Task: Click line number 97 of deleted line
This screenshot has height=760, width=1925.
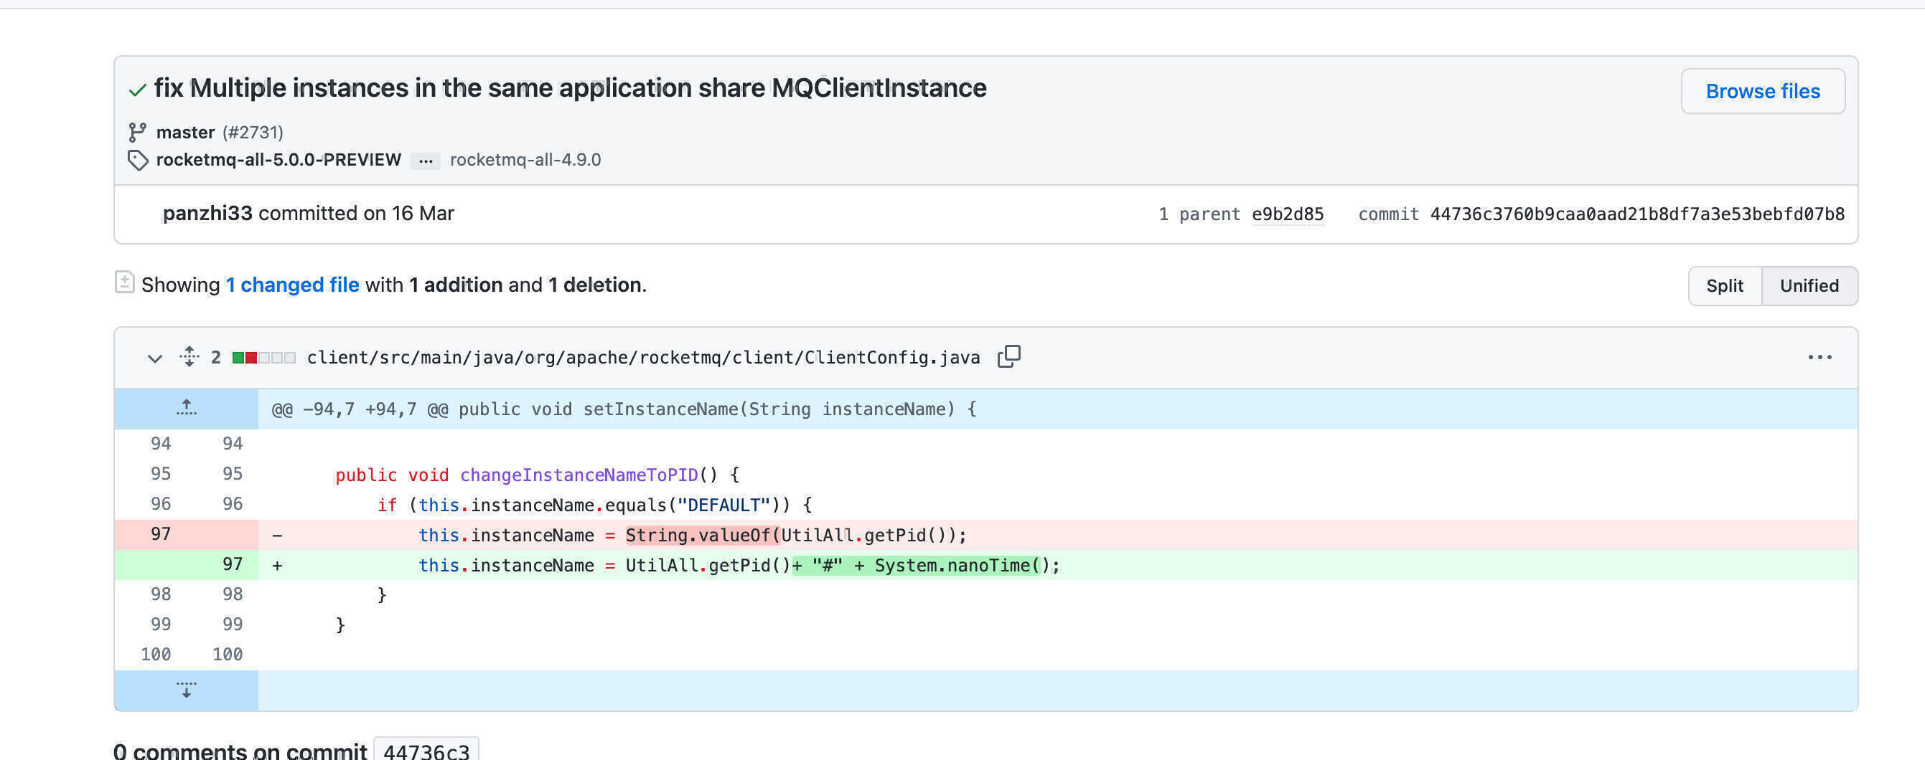Action: (161, 533)
